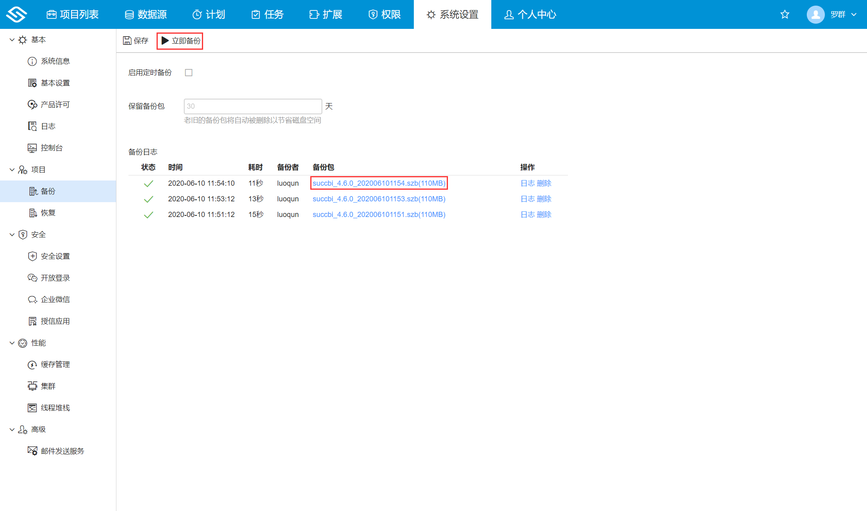Enable the 启用定时备份 checkbox

click(189, 73)
